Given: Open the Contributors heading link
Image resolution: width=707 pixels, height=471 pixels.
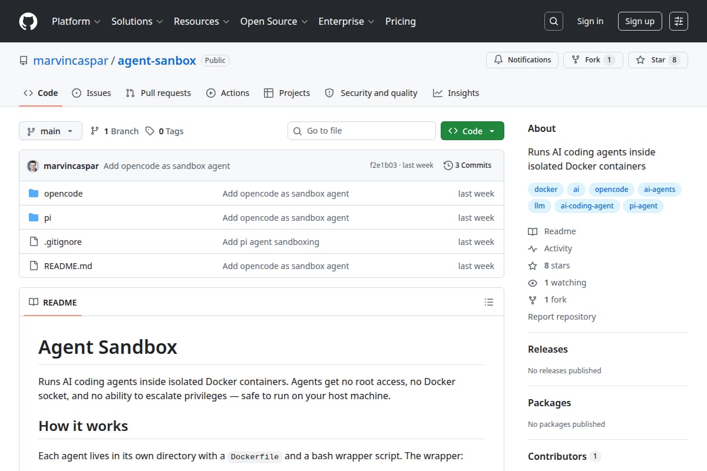Looking at the screenshot, I should [x=564, y=456].
